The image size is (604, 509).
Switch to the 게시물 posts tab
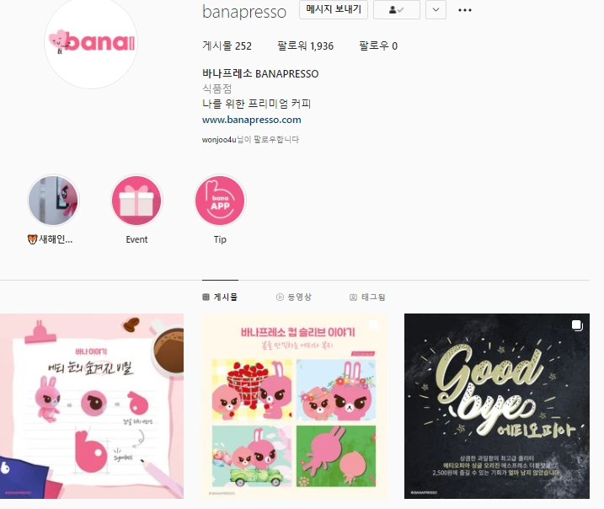(x=220, y=297)
